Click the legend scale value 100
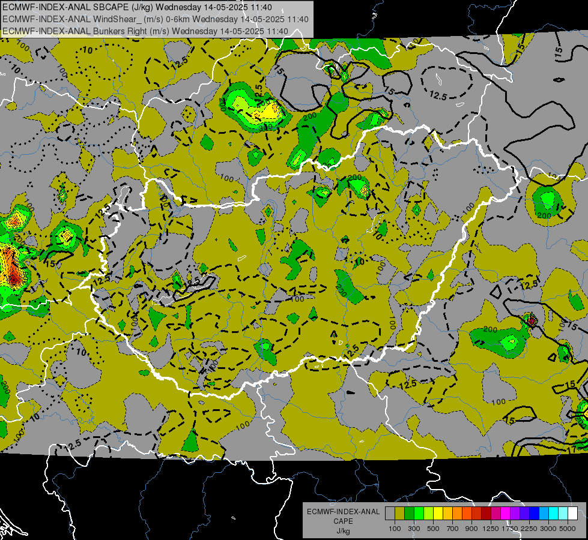This screenshot has width=588, height=540. (395, 529)
